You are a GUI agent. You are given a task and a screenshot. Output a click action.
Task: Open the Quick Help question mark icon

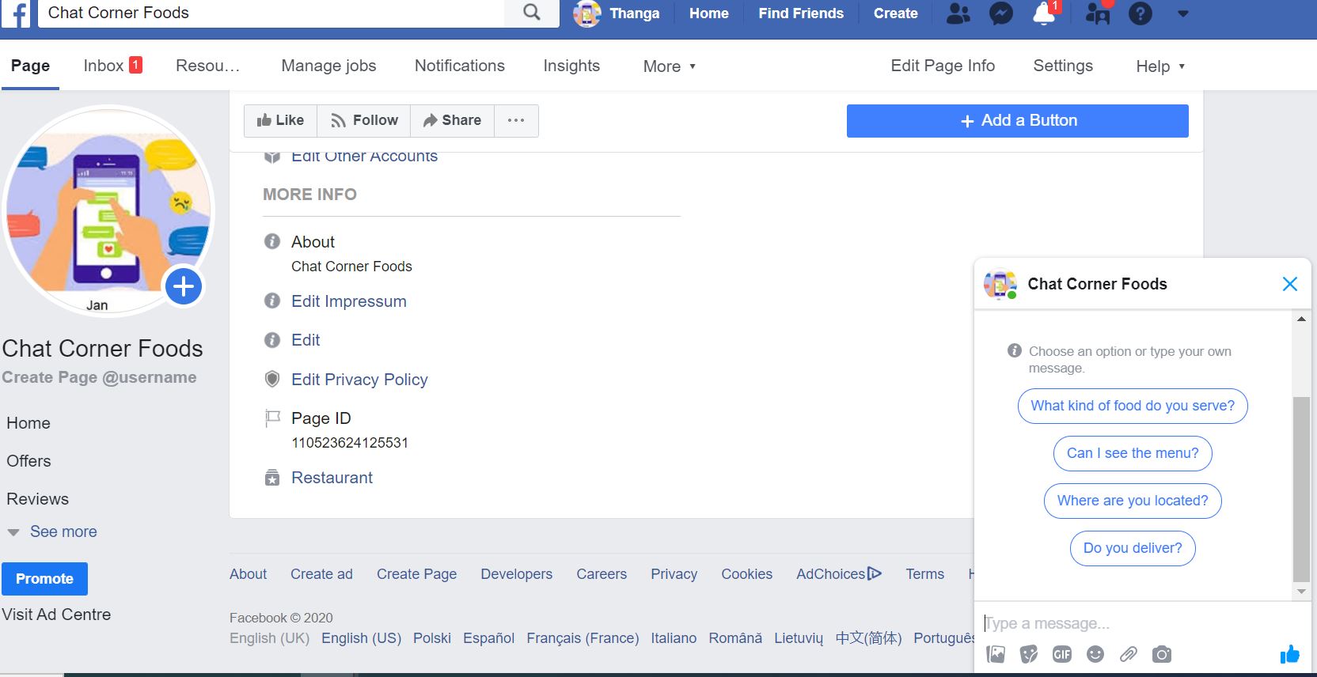tap(1140, 13)
